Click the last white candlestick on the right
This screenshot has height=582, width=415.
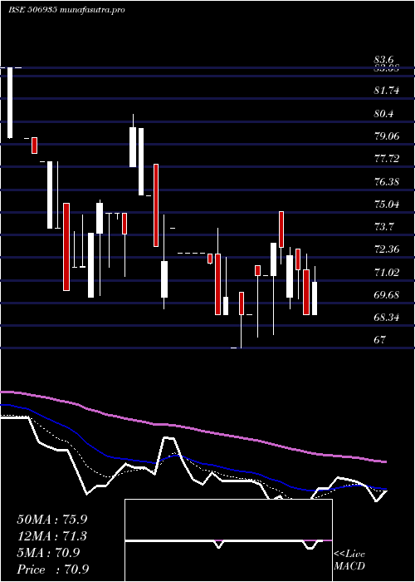coord(315,298)
